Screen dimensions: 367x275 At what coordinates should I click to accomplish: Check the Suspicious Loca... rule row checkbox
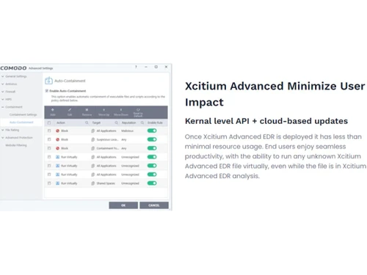49,139
